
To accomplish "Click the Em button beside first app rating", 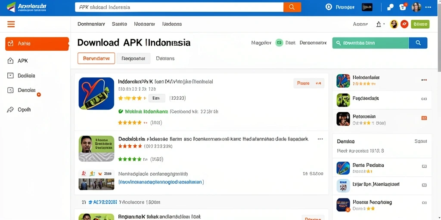I will [157, 98].
